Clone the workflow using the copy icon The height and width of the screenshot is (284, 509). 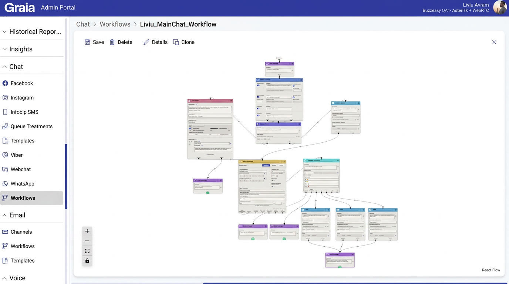coord(176,42)
